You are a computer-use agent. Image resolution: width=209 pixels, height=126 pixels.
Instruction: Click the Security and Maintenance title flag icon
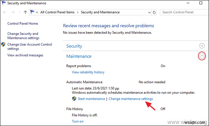coord(4,3)
